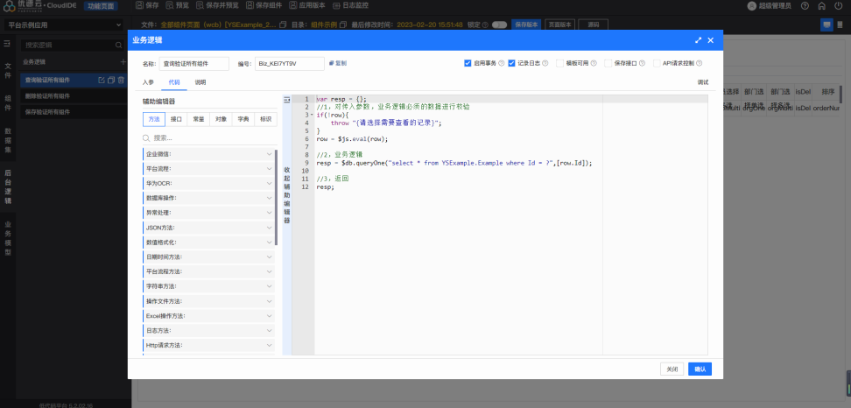This screenshot has width=851, height=408.
Task: Help icon next to 锁定
Action: (x=485, y=25)
